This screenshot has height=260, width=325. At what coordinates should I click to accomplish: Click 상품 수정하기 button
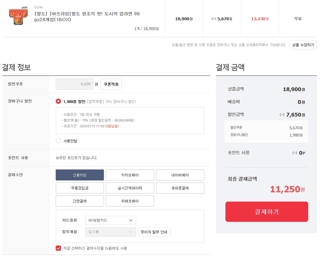coord(303,45)
